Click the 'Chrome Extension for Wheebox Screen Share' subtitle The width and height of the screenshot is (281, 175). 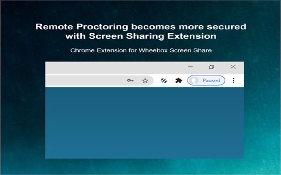pos(141,50)
